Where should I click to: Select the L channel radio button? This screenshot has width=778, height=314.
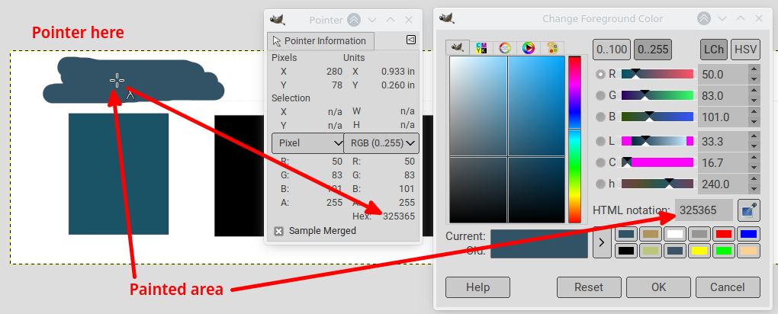point(601,141)
